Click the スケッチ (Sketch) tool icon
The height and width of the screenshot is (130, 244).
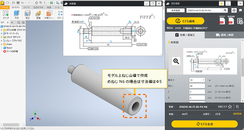coord(6,14)
